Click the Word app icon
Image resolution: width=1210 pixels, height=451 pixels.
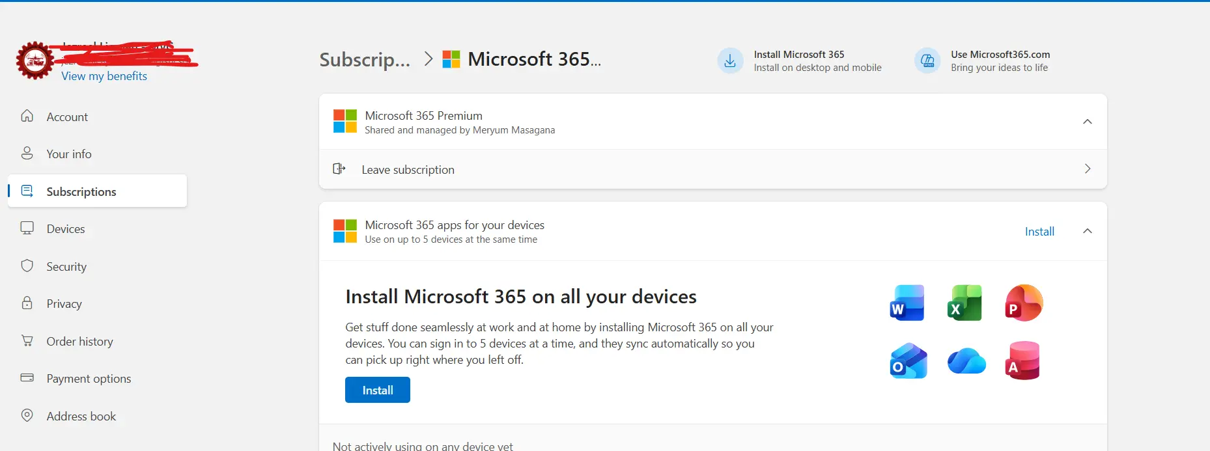(907, 303)
